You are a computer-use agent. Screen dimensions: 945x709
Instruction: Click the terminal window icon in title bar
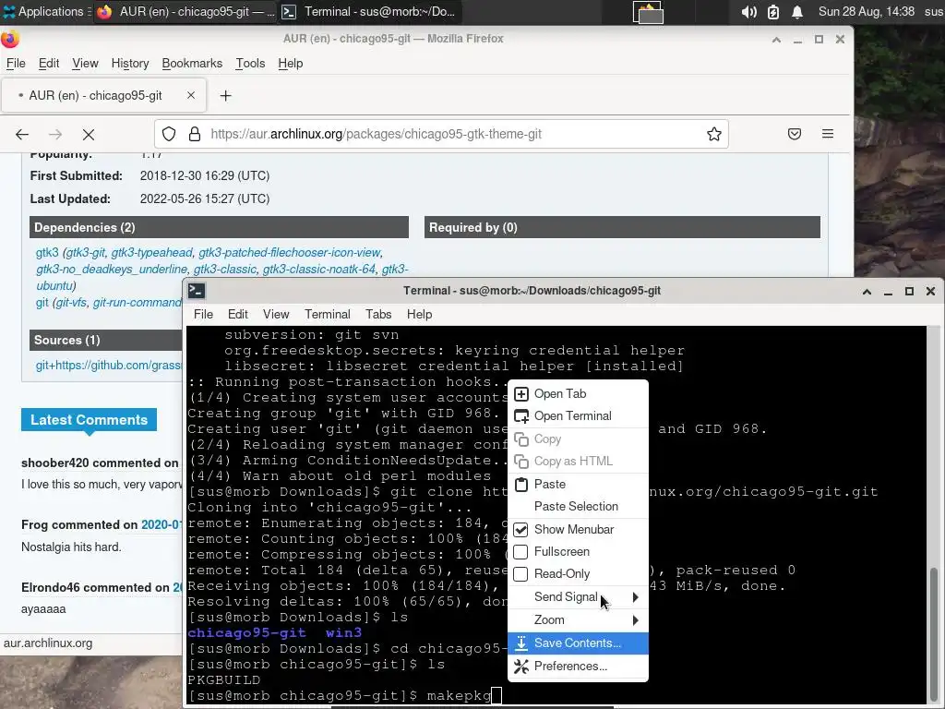[197, 291]
